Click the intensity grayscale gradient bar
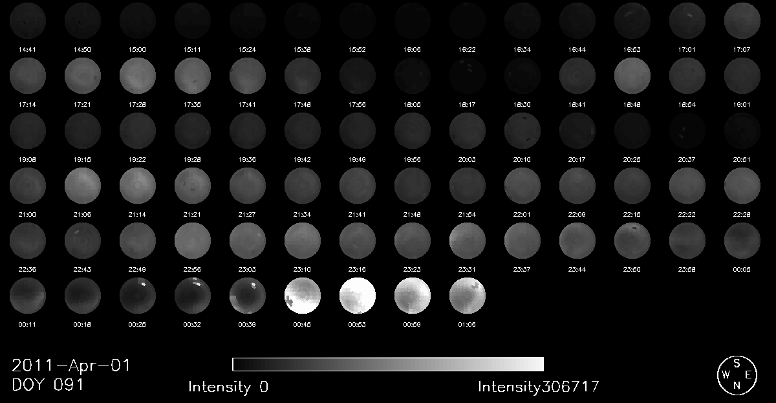This screenshot has height=403, width=776. coord(388,364)
